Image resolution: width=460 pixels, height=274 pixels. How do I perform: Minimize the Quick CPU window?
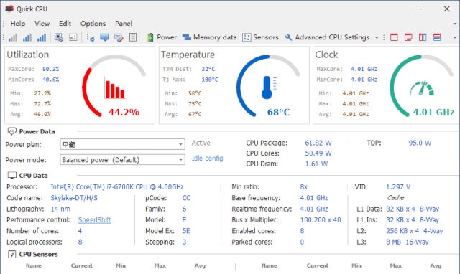click(420, 9)
